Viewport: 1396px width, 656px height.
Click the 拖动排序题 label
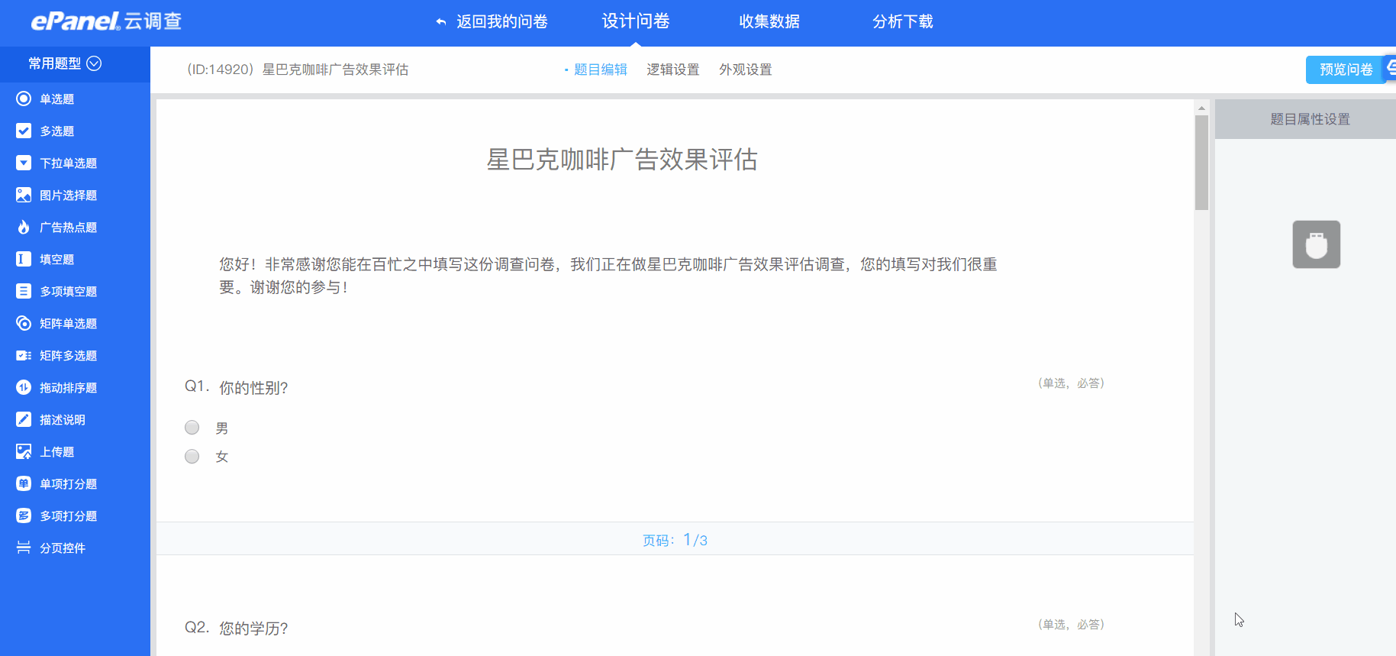pos(68,387)
